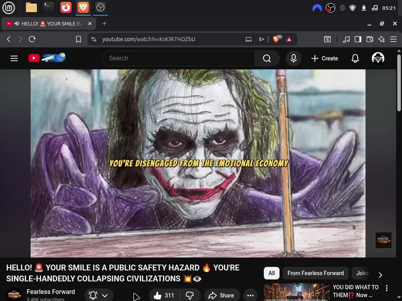Viewport: 402px width, 301px height.
Task: Open the clock showing 05:21
Action: click(x=389, y=8)
